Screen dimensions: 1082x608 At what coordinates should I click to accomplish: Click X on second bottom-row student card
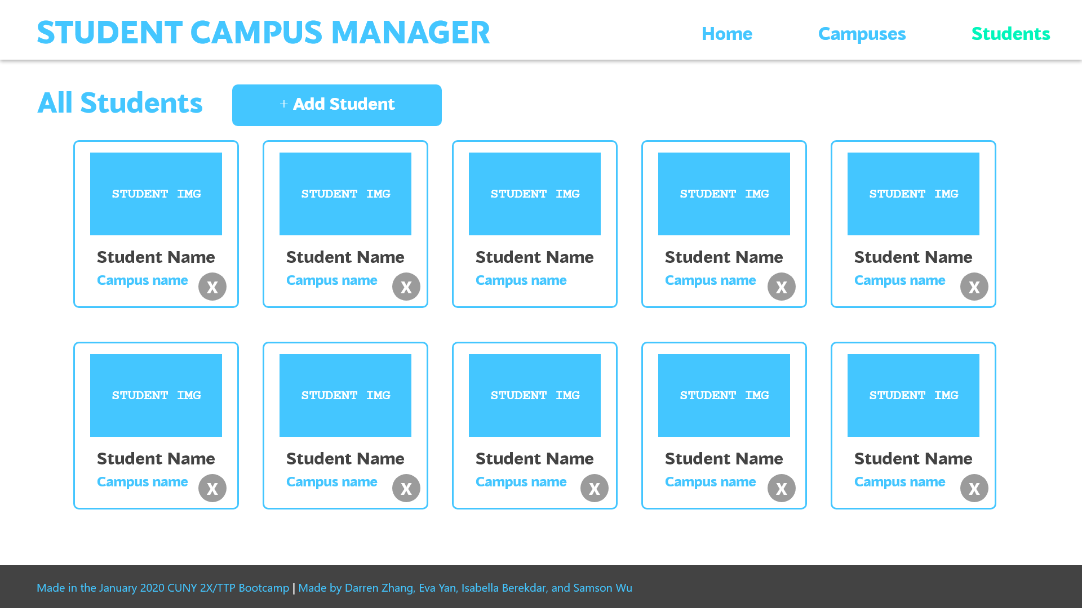[x=406, y=488]
